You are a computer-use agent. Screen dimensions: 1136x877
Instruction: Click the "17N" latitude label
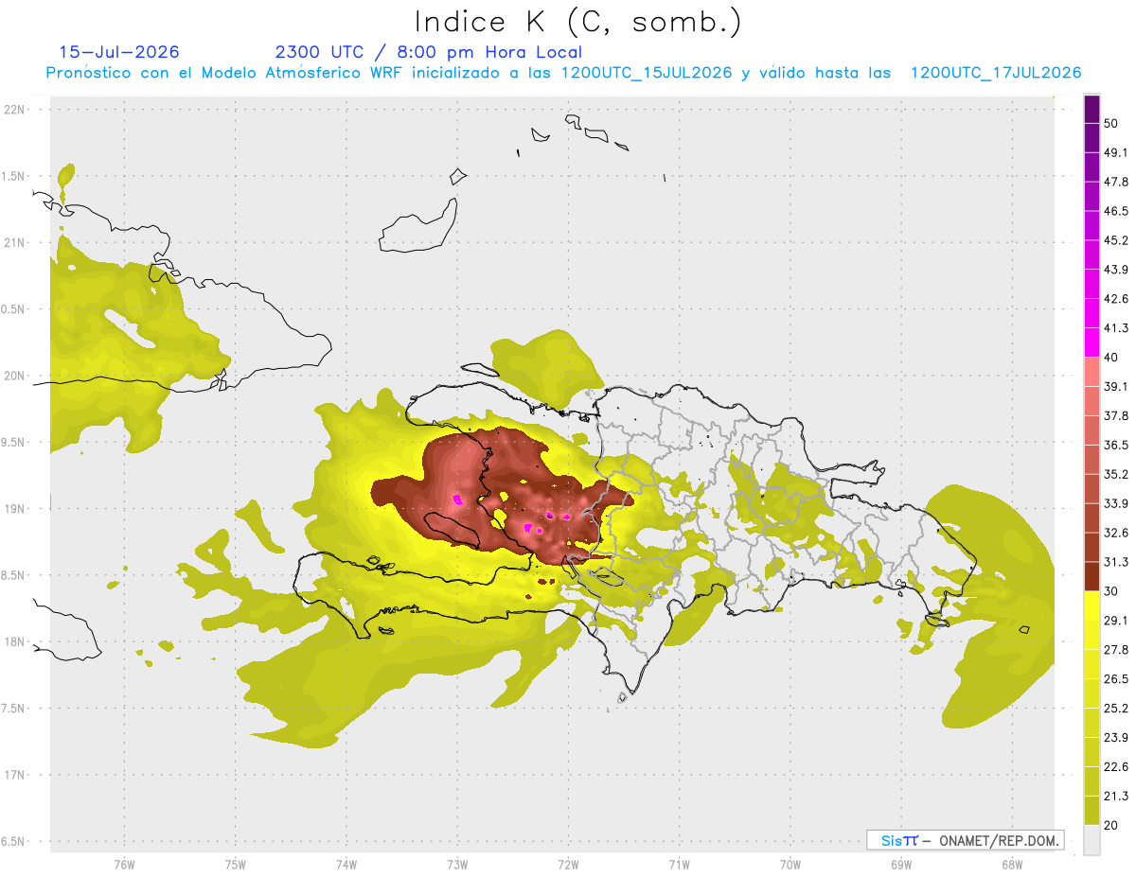[14, 775]
